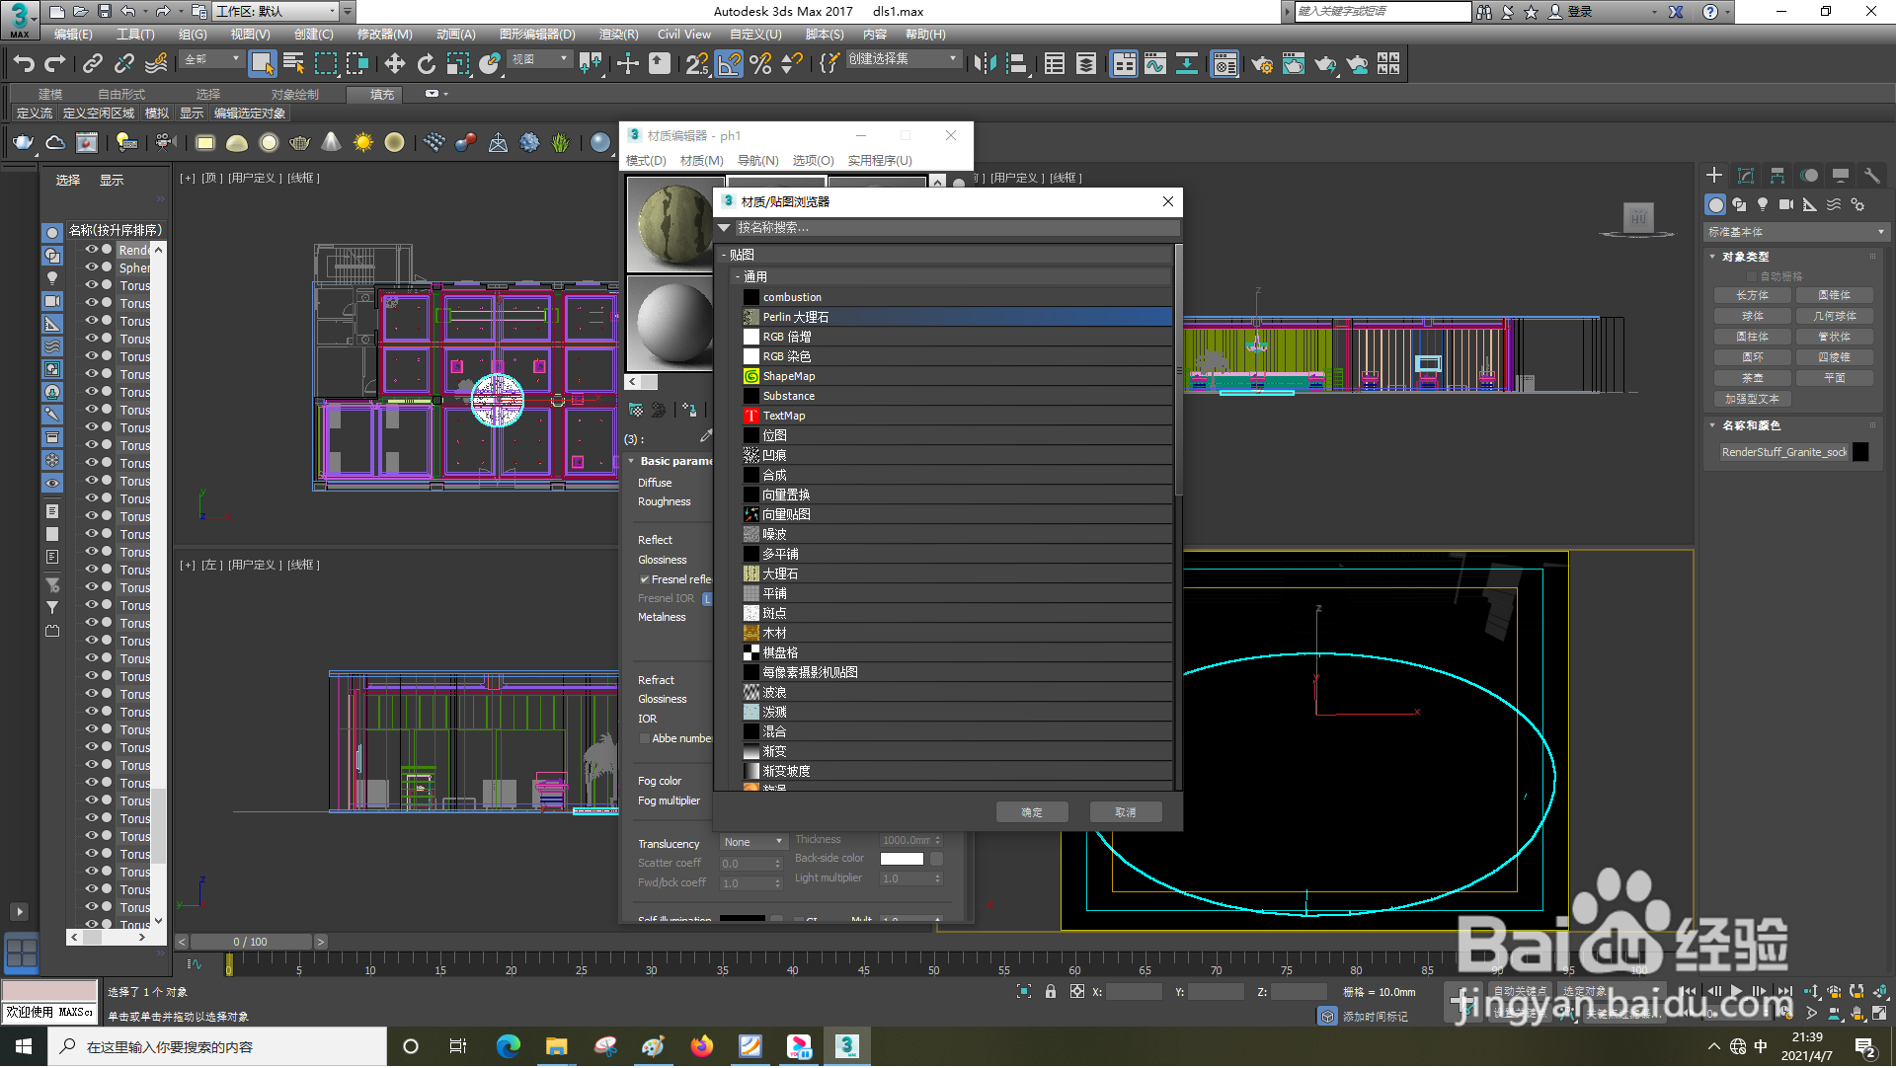Activate the Select and Rotate tool
Image resolution: width=1896 pixels, height=1068 pixels.
(426, 65)
